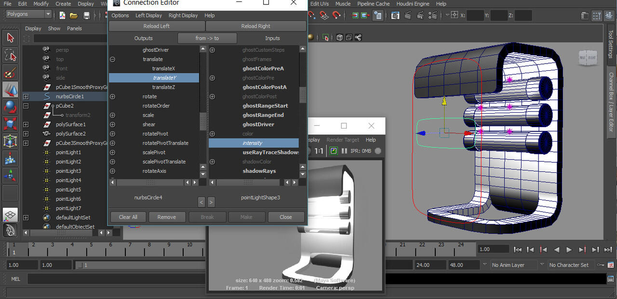The height and width of the screenshot is (299, 617).
Task: Collapse the translate attribute group
Action: coord(112,59)
